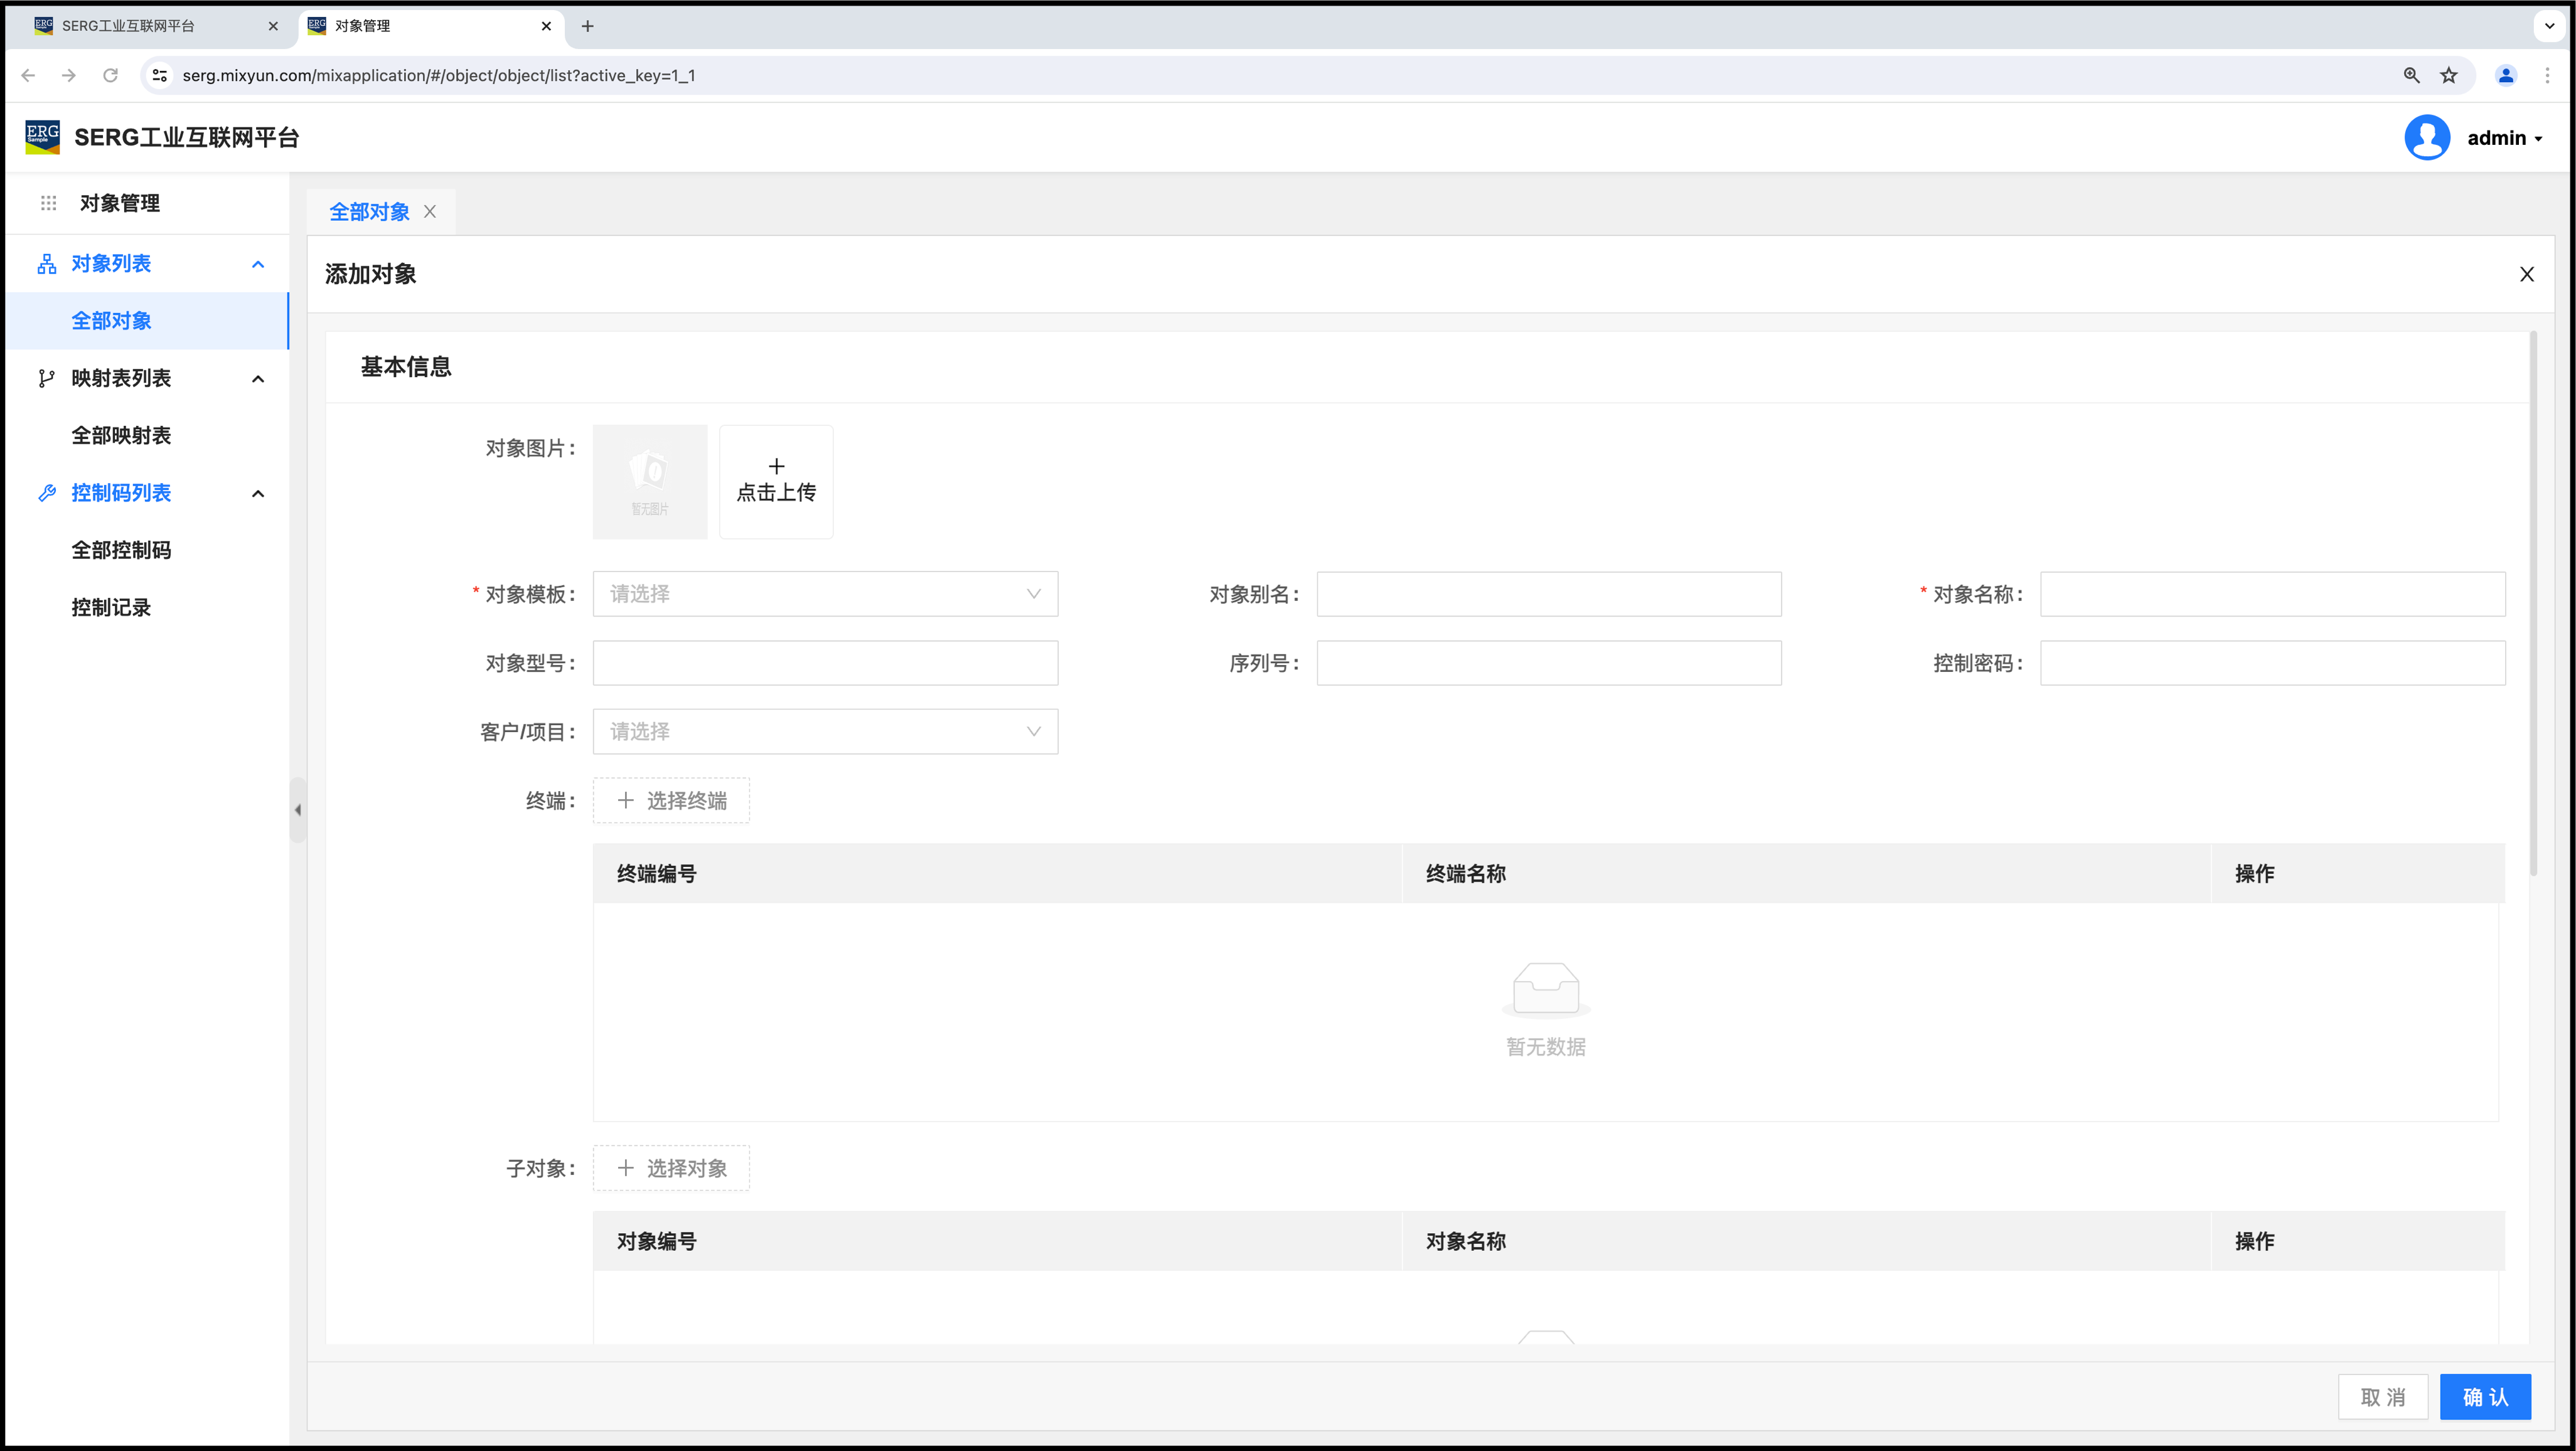Go to 控制记录 menu item

click(111, 607)
